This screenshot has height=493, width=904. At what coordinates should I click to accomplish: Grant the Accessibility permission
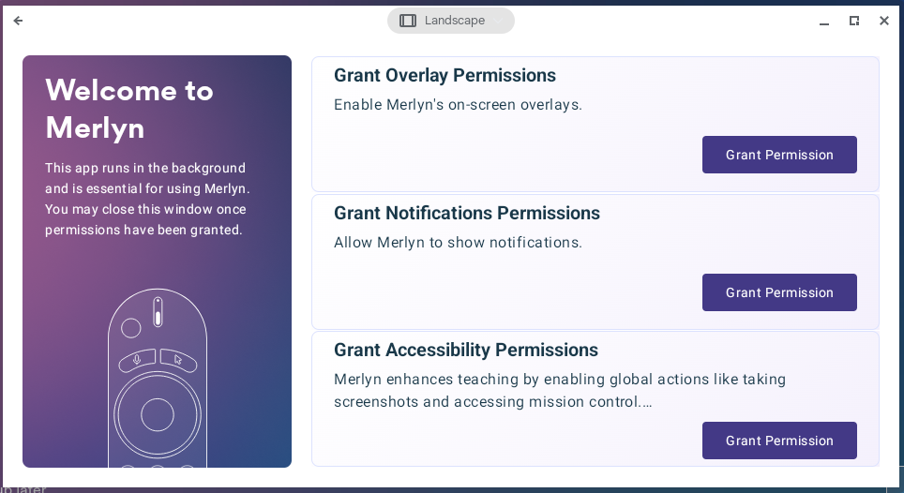(779, 441)
